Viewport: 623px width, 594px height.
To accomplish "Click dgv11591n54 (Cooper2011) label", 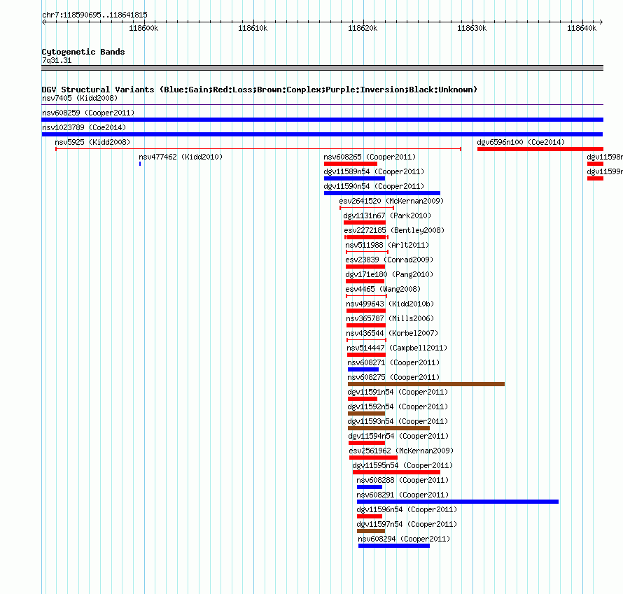I will pos(398,392).
